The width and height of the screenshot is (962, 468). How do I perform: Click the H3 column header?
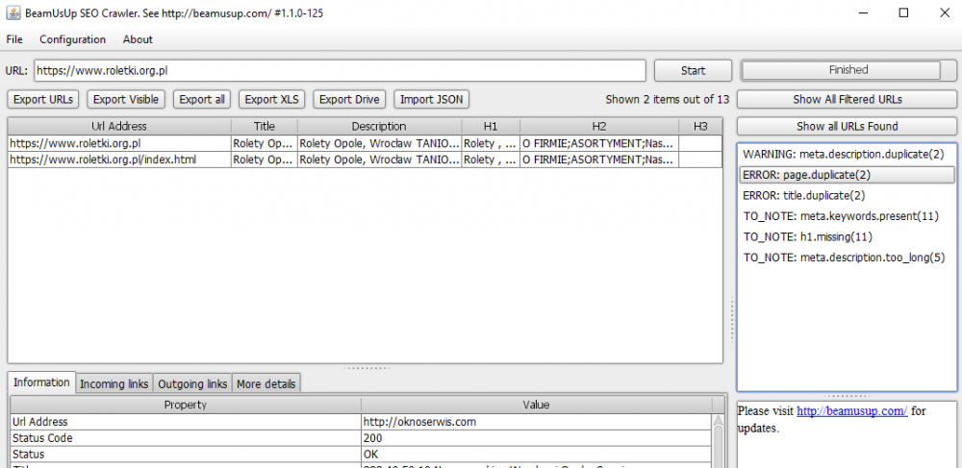[700, 126]
